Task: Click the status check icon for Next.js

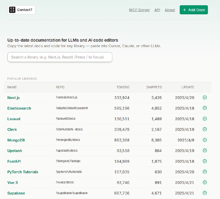Action: coord(205,98)
